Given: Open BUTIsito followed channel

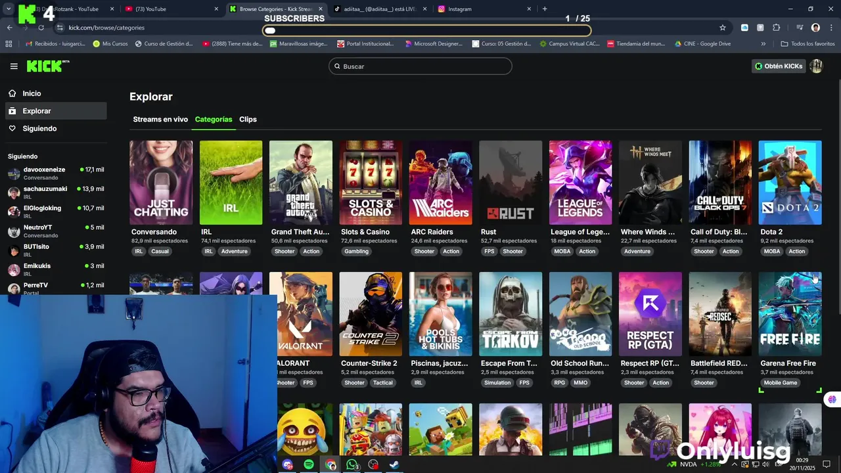Looking at the screenshot, I should [x=56, y=250].
